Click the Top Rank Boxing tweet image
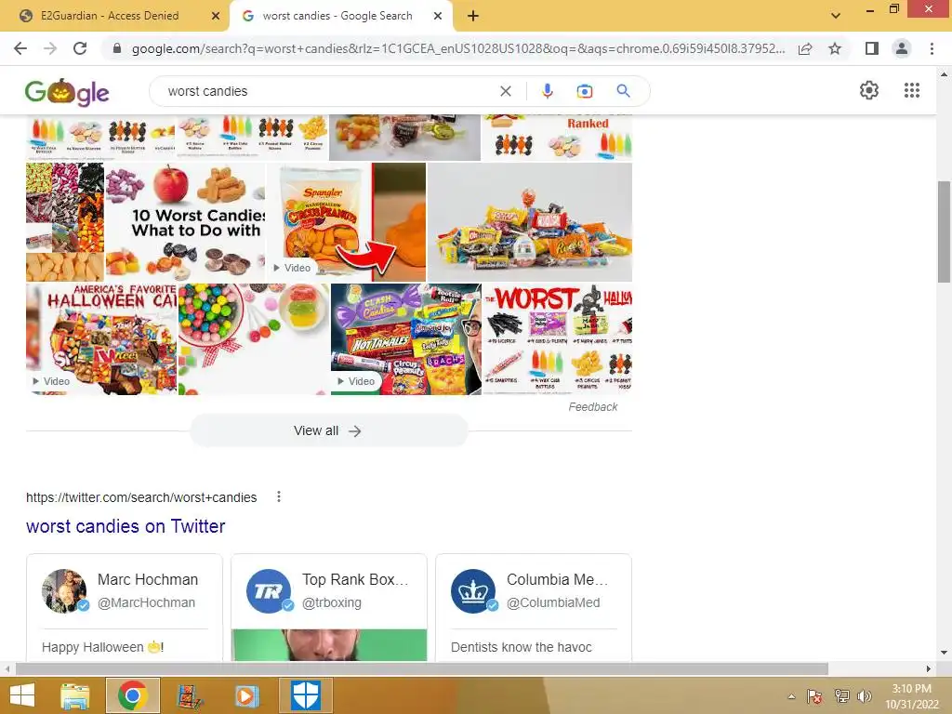 coord(329,645)
